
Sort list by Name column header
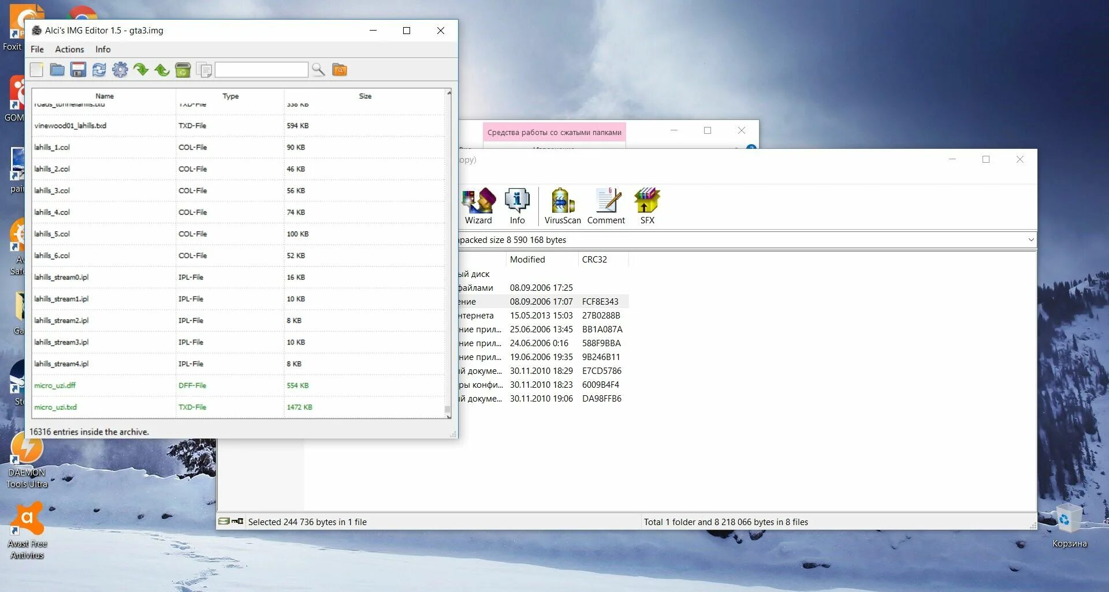(105, 96)
